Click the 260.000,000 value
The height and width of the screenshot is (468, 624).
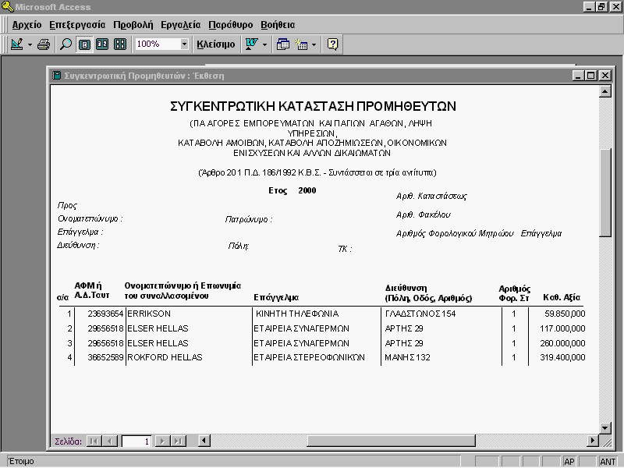562,343
